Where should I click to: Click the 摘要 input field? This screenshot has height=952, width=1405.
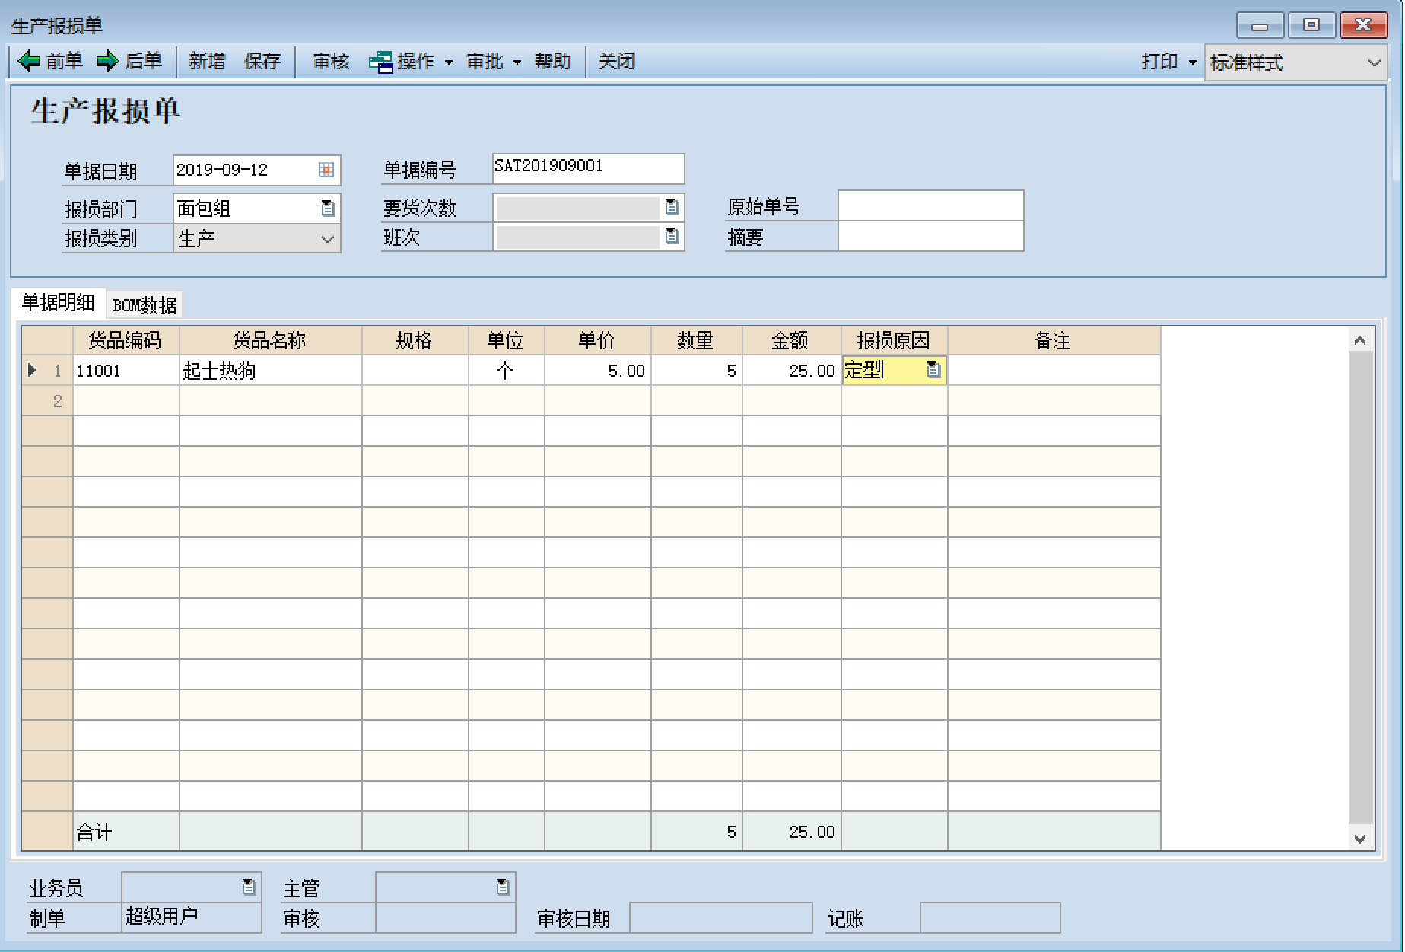pyautogui.click(x=930, y=236)
